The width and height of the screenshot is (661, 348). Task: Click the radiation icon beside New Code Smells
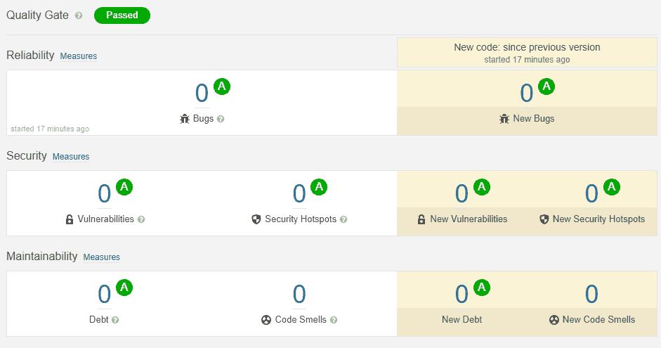click(x=554, y=320)
